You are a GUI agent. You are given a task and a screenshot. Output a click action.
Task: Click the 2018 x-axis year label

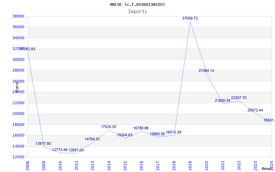174,166
